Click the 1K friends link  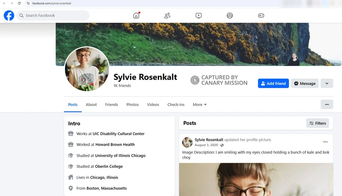tap(122, 86)
